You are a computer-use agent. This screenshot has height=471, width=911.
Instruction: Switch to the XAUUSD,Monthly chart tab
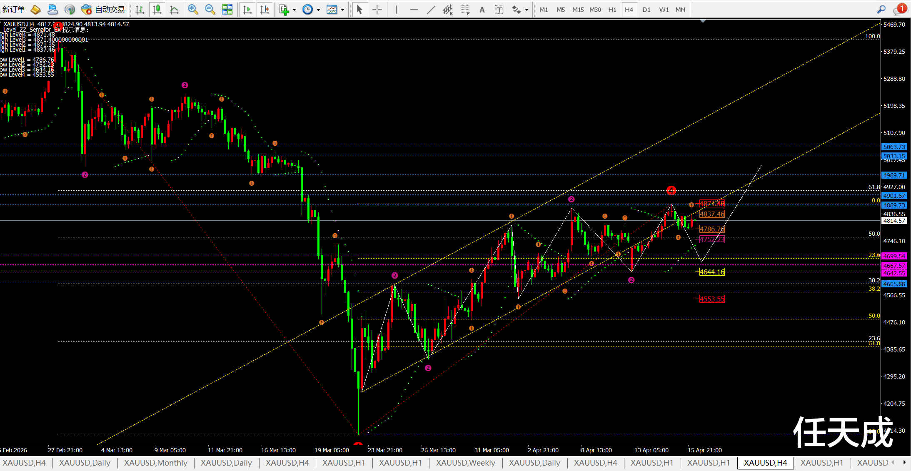pyautogui.click(x=155, y=463)
